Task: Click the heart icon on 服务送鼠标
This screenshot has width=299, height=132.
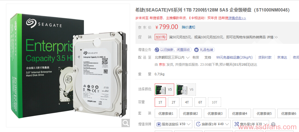Action: point(159,124)
